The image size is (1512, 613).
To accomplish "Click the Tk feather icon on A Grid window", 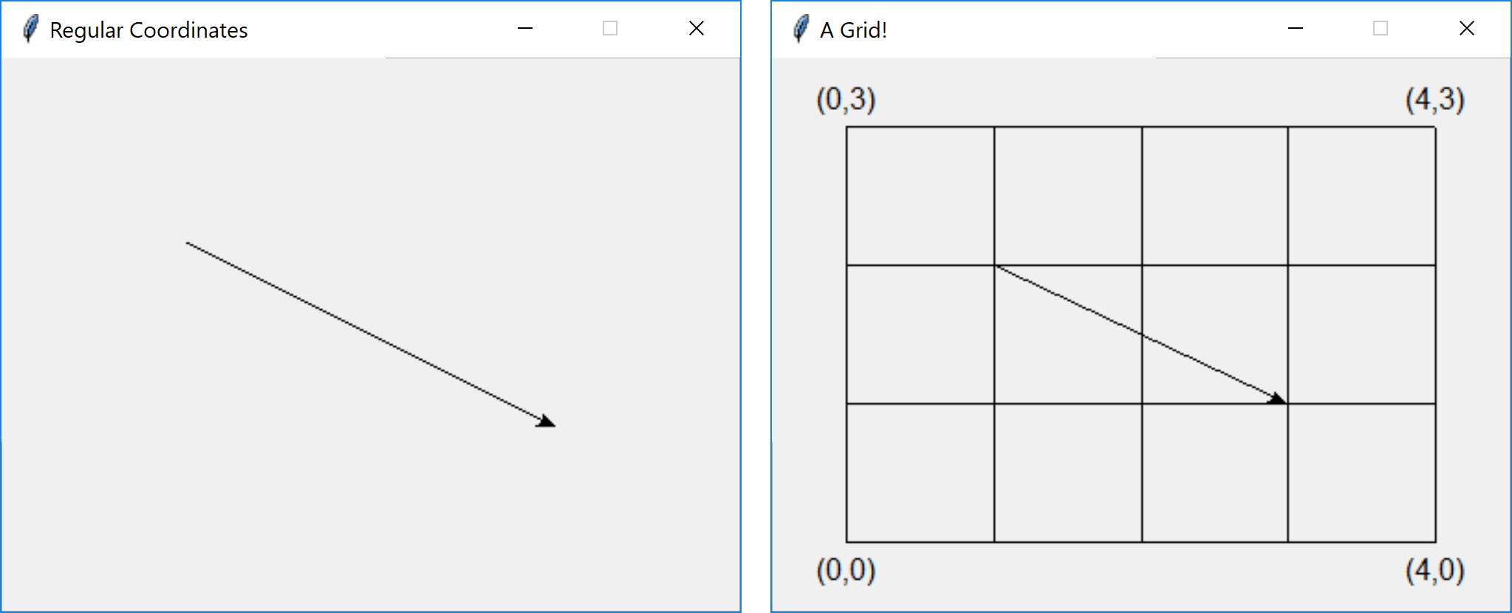I will point(801,28).
